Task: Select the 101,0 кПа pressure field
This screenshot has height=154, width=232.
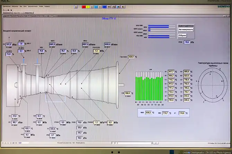Action: 9,44
